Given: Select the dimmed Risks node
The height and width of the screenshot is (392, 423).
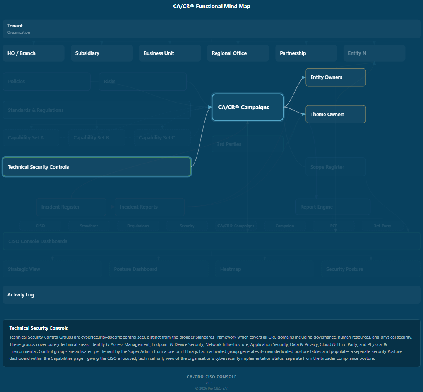Looking at the screenshot, I should point(143,82).
